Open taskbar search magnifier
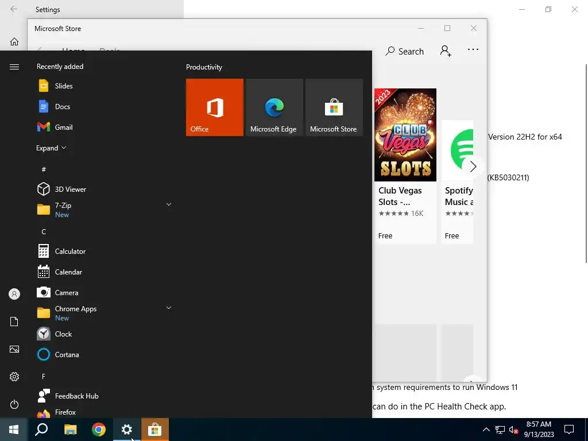Viewport: 588px width, 441px height. click(x=41, y=430)
